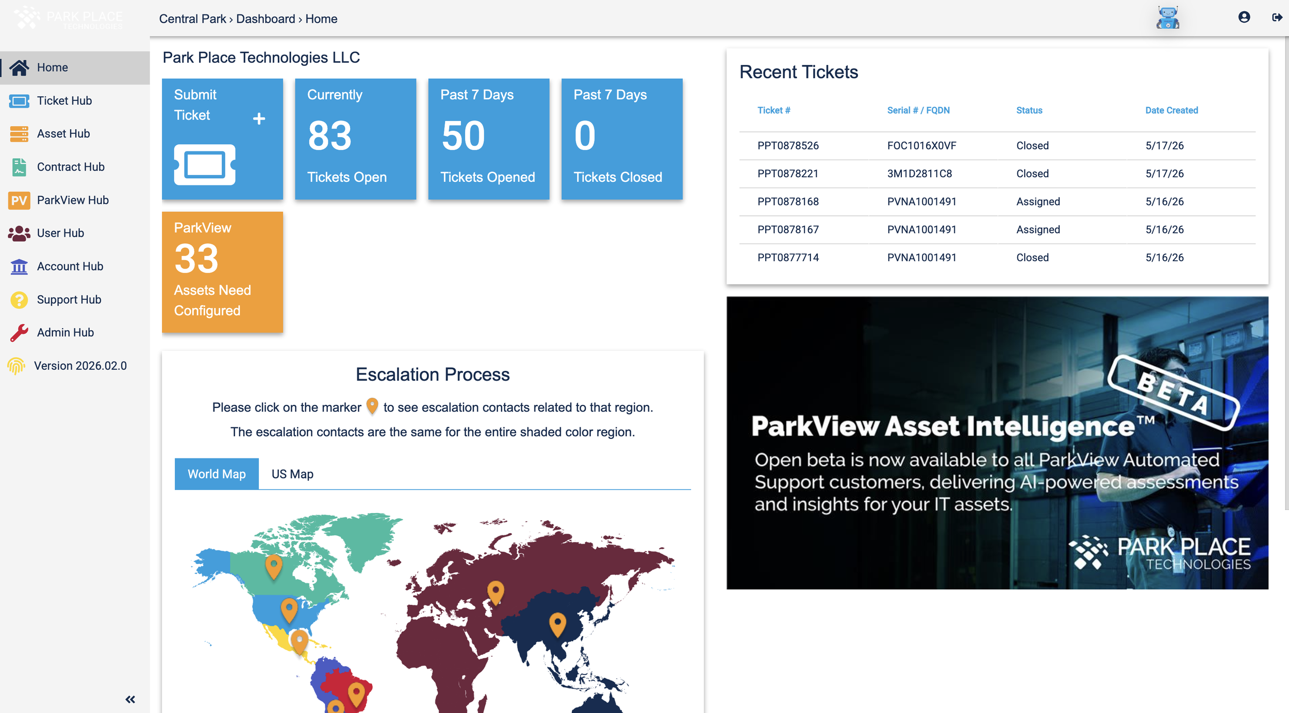Click the ParkView Hub PV icon
The height and width of the screenshot is (713, 1289).
click(x=19, y=200)
